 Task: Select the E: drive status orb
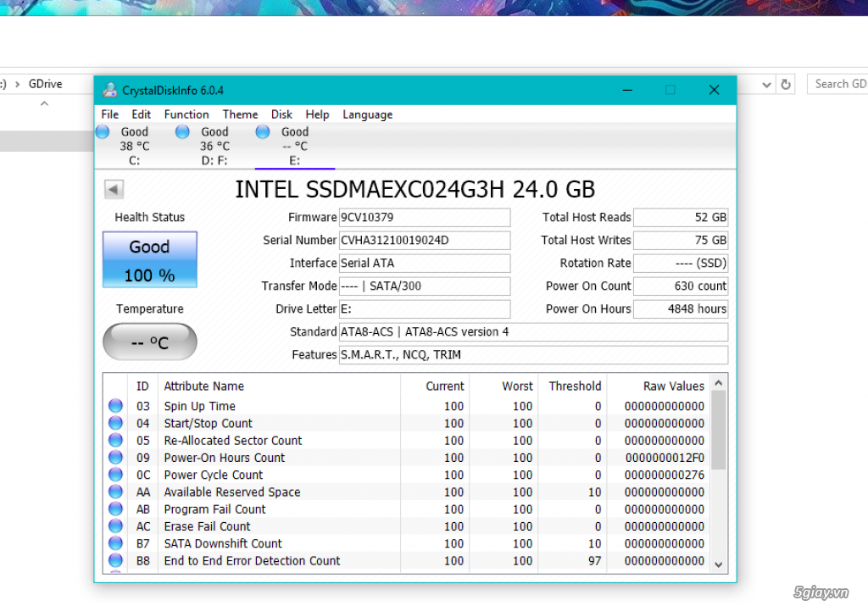pyautogui.click(x=263, y=132)
